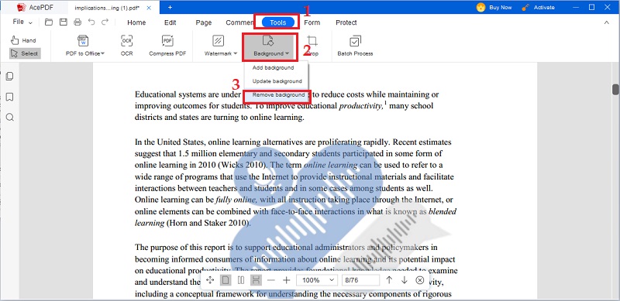Screen dimensions: 620x301
Task: Switch to the Comment tab
Action: [239, 22]
